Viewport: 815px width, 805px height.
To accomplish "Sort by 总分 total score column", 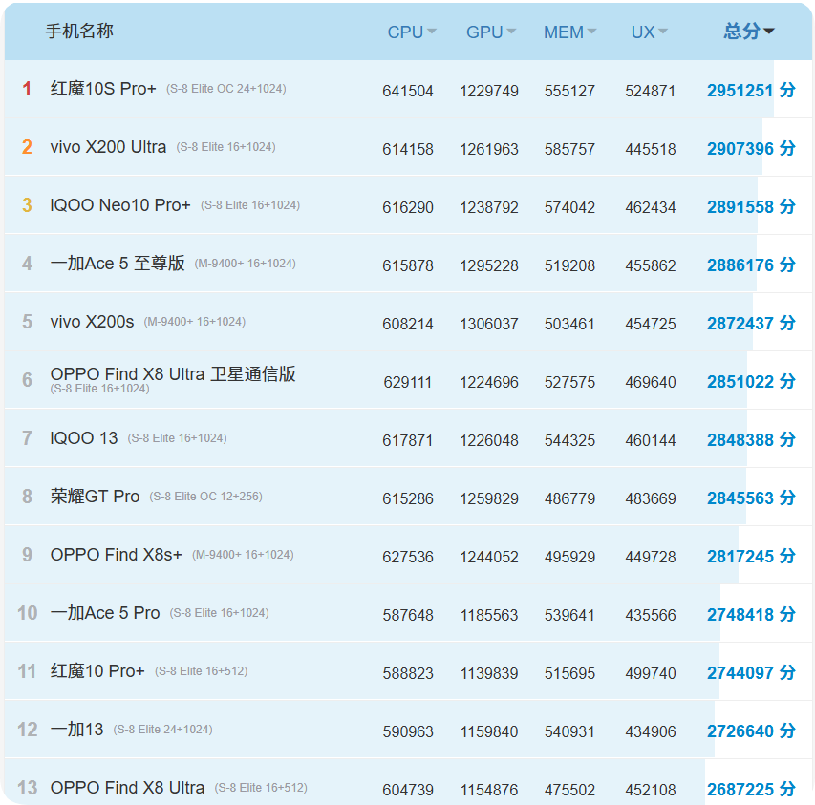I will (x=749, y=32).
